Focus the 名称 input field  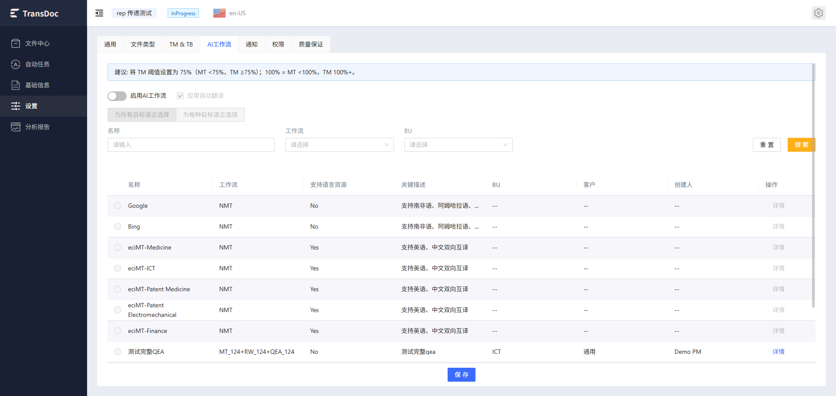tap(191, 145)
